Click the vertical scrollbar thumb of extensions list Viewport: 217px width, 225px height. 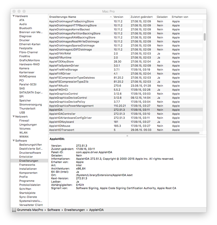205,37
